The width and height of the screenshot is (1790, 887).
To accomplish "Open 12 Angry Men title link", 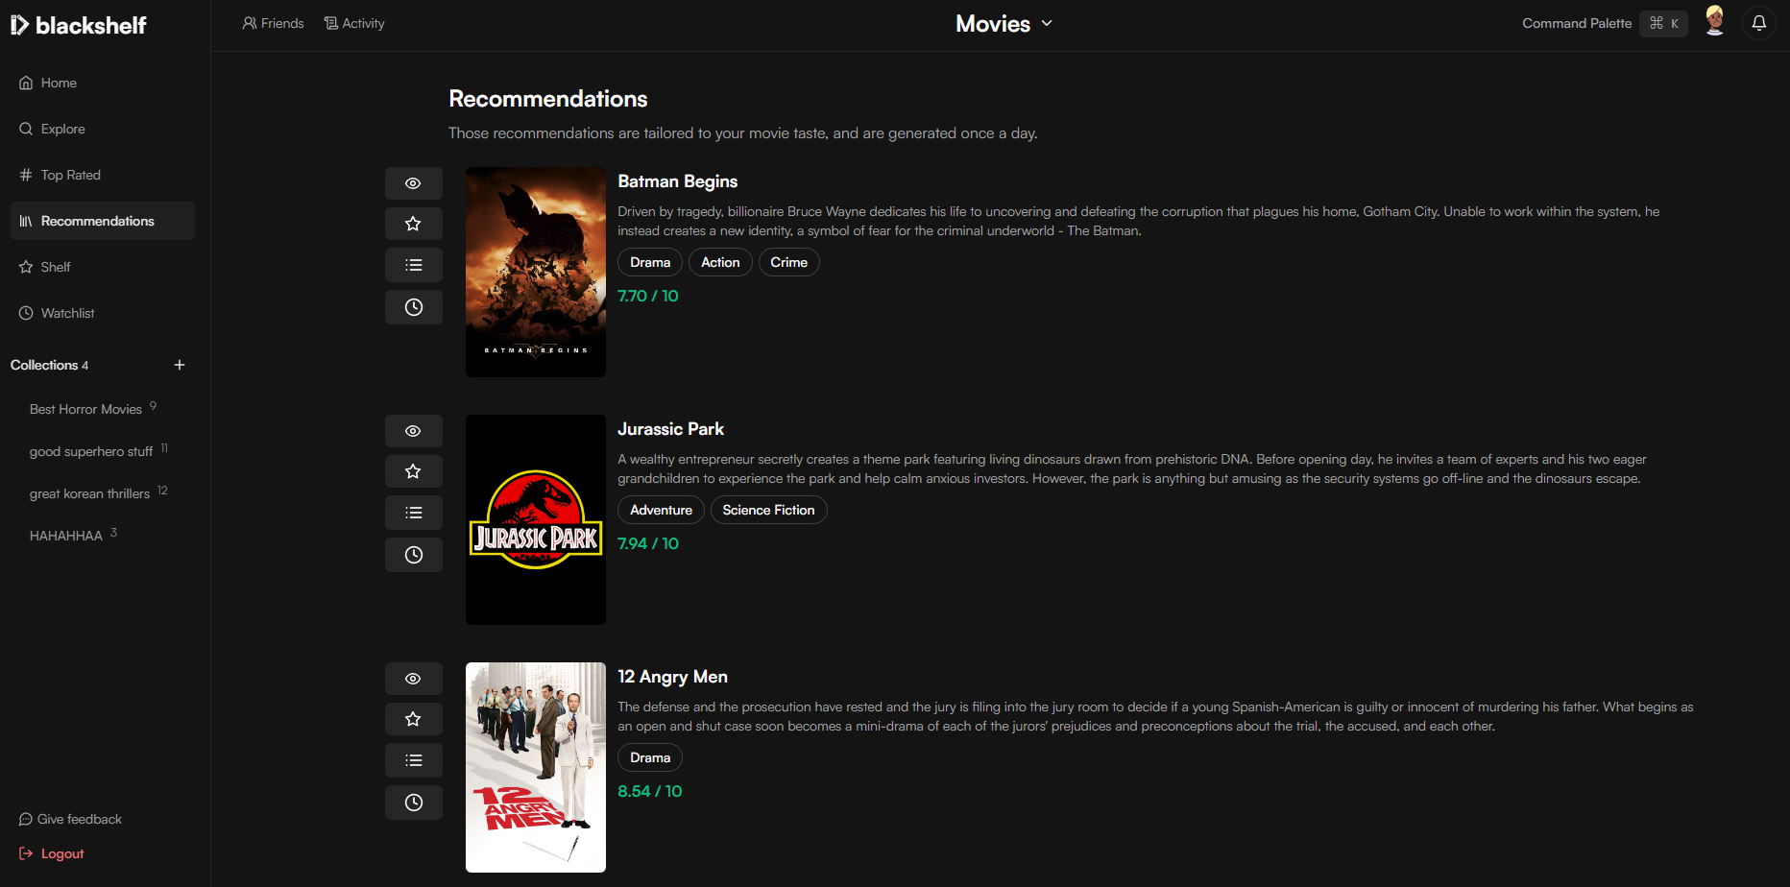I will 672,677.
